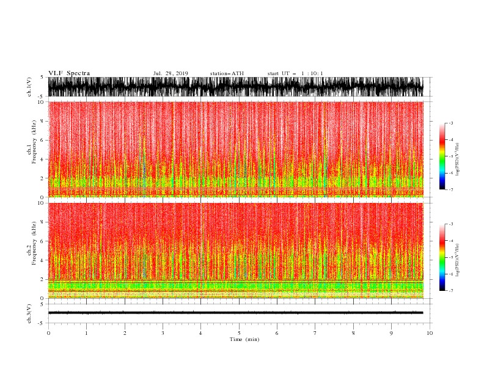
Task: Click the "start UT = 1 :10: 1" text
Action: pos(295,73)
